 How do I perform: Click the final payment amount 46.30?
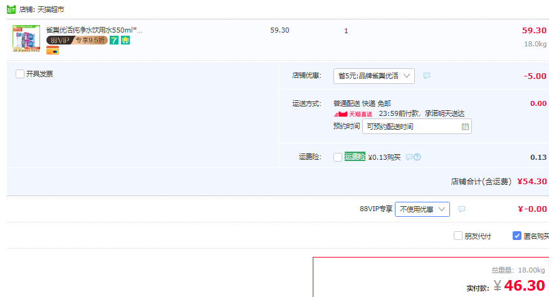[x=525, y=286]
